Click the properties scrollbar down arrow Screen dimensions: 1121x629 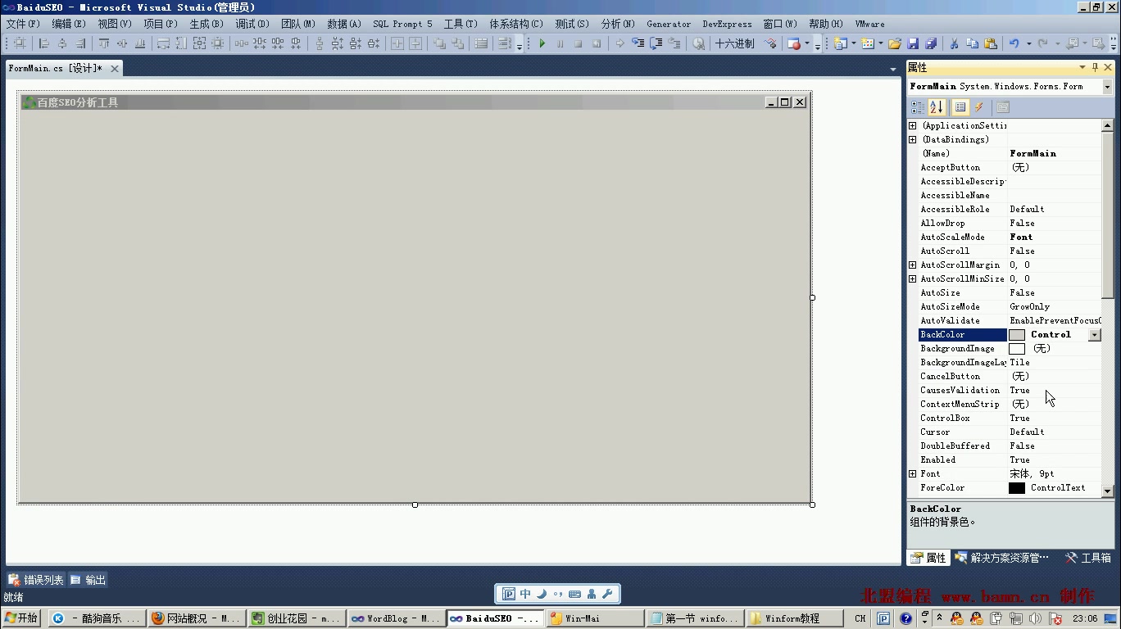point(1107,491)
